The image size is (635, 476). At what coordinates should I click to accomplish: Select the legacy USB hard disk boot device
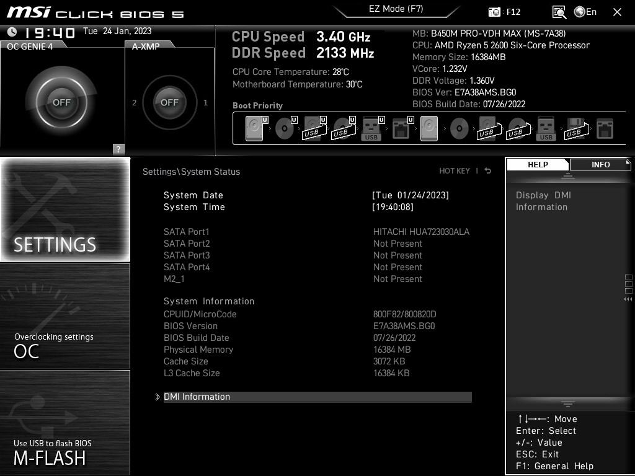[489, 128]
